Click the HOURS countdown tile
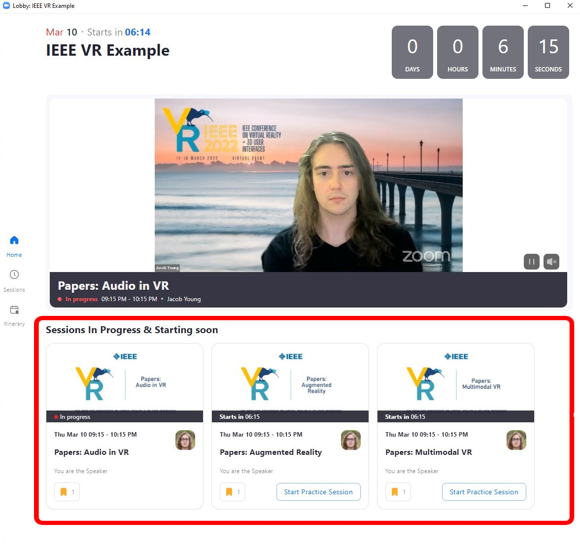Viewport: 580px width, 548px height. pyautogui.click(x=458, y=52)
